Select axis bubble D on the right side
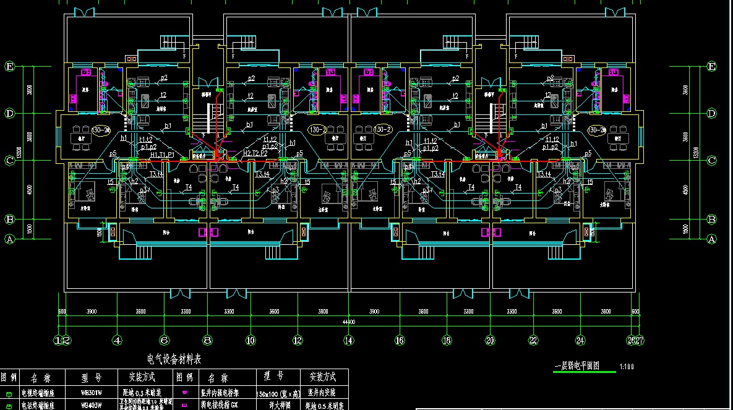This screenshot has height=410, width=733. tap(711, 113)
